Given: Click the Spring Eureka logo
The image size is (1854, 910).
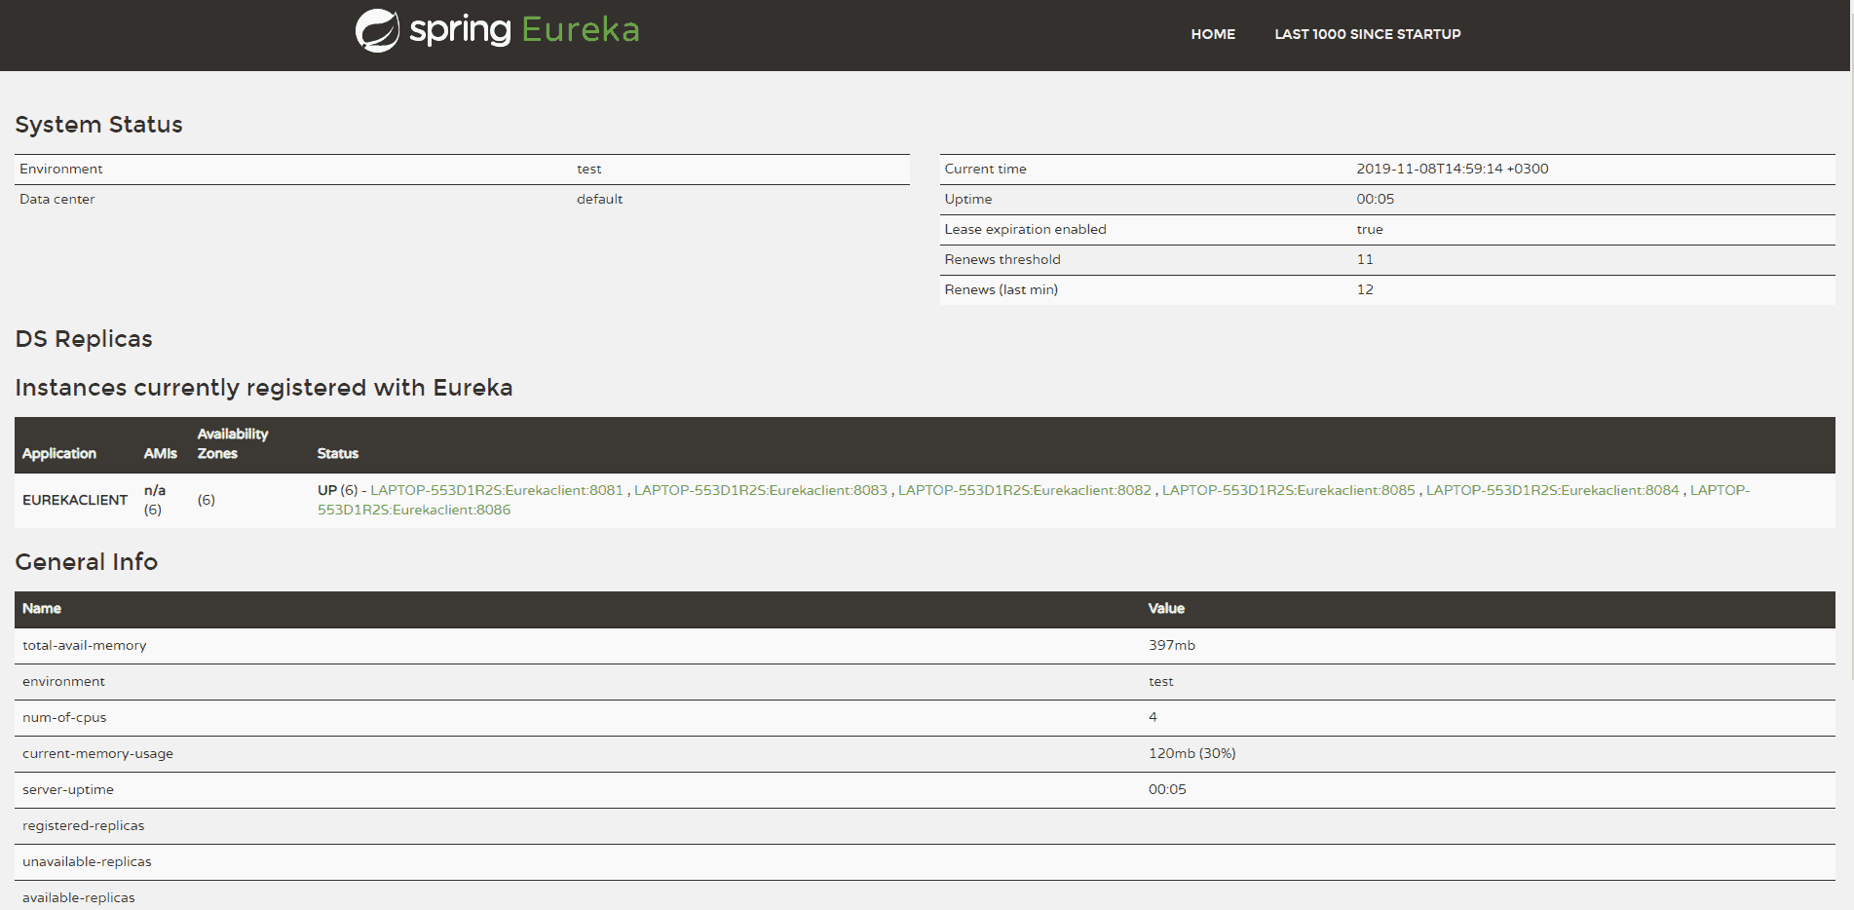Looking at the screenshot, I should tap(497, 30).
